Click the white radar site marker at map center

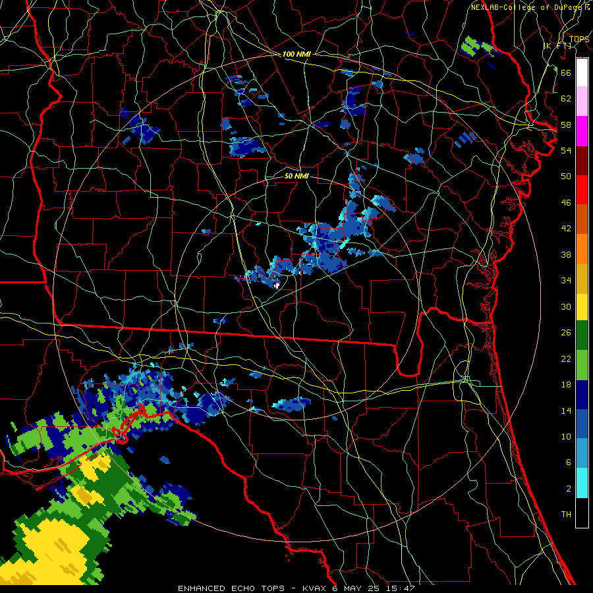click(277, 285)
